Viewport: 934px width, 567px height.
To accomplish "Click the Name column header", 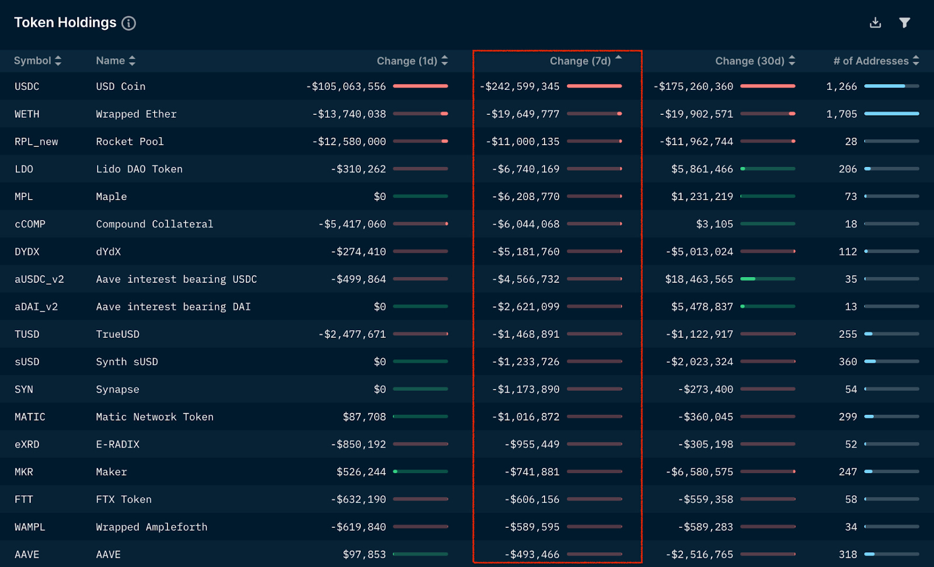I will click(x=110, y=61).
